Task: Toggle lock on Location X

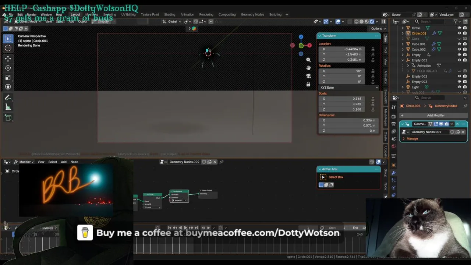Action: [373, 49]
